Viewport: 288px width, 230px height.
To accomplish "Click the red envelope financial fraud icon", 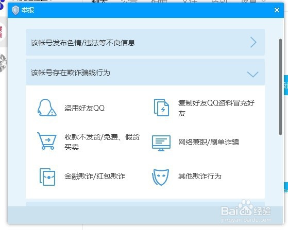I will [47, 177].
